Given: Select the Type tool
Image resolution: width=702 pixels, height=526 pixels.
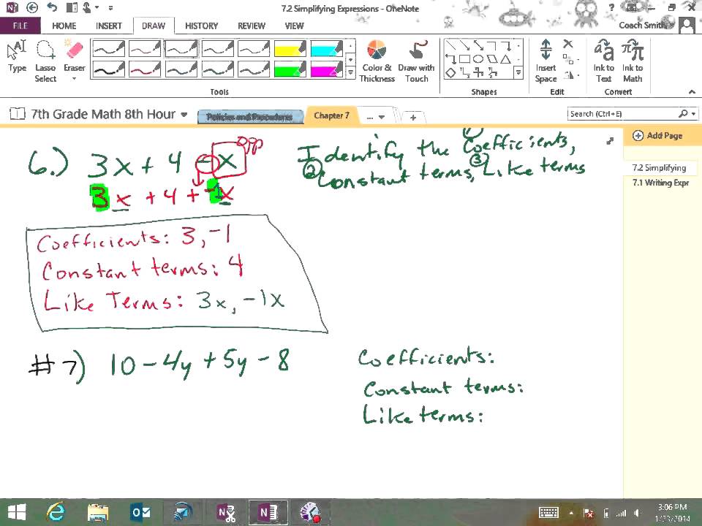Looking at the screenshot, I should 17,56.
